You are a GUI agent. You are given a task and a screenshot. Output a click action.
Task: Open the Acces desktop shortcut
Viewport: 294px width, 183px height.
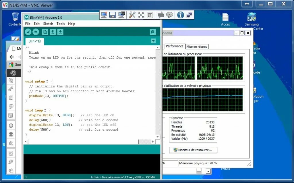pos(225,19)
